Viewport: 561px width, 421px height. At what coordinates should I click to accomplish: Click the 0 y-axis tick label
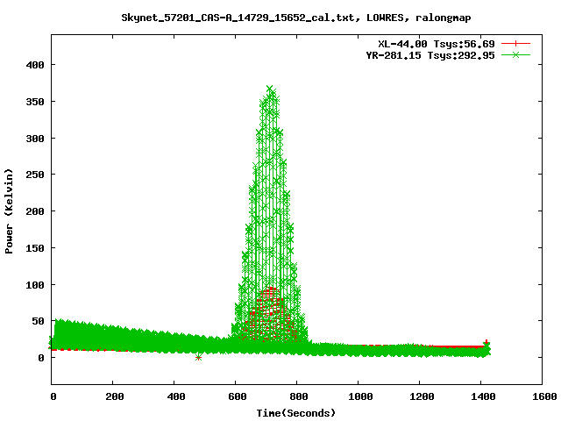point(41,358)
